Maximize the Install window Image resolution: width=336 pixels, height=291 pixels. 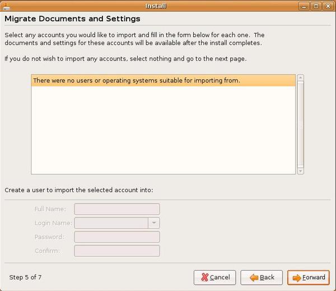click(316, 6)
